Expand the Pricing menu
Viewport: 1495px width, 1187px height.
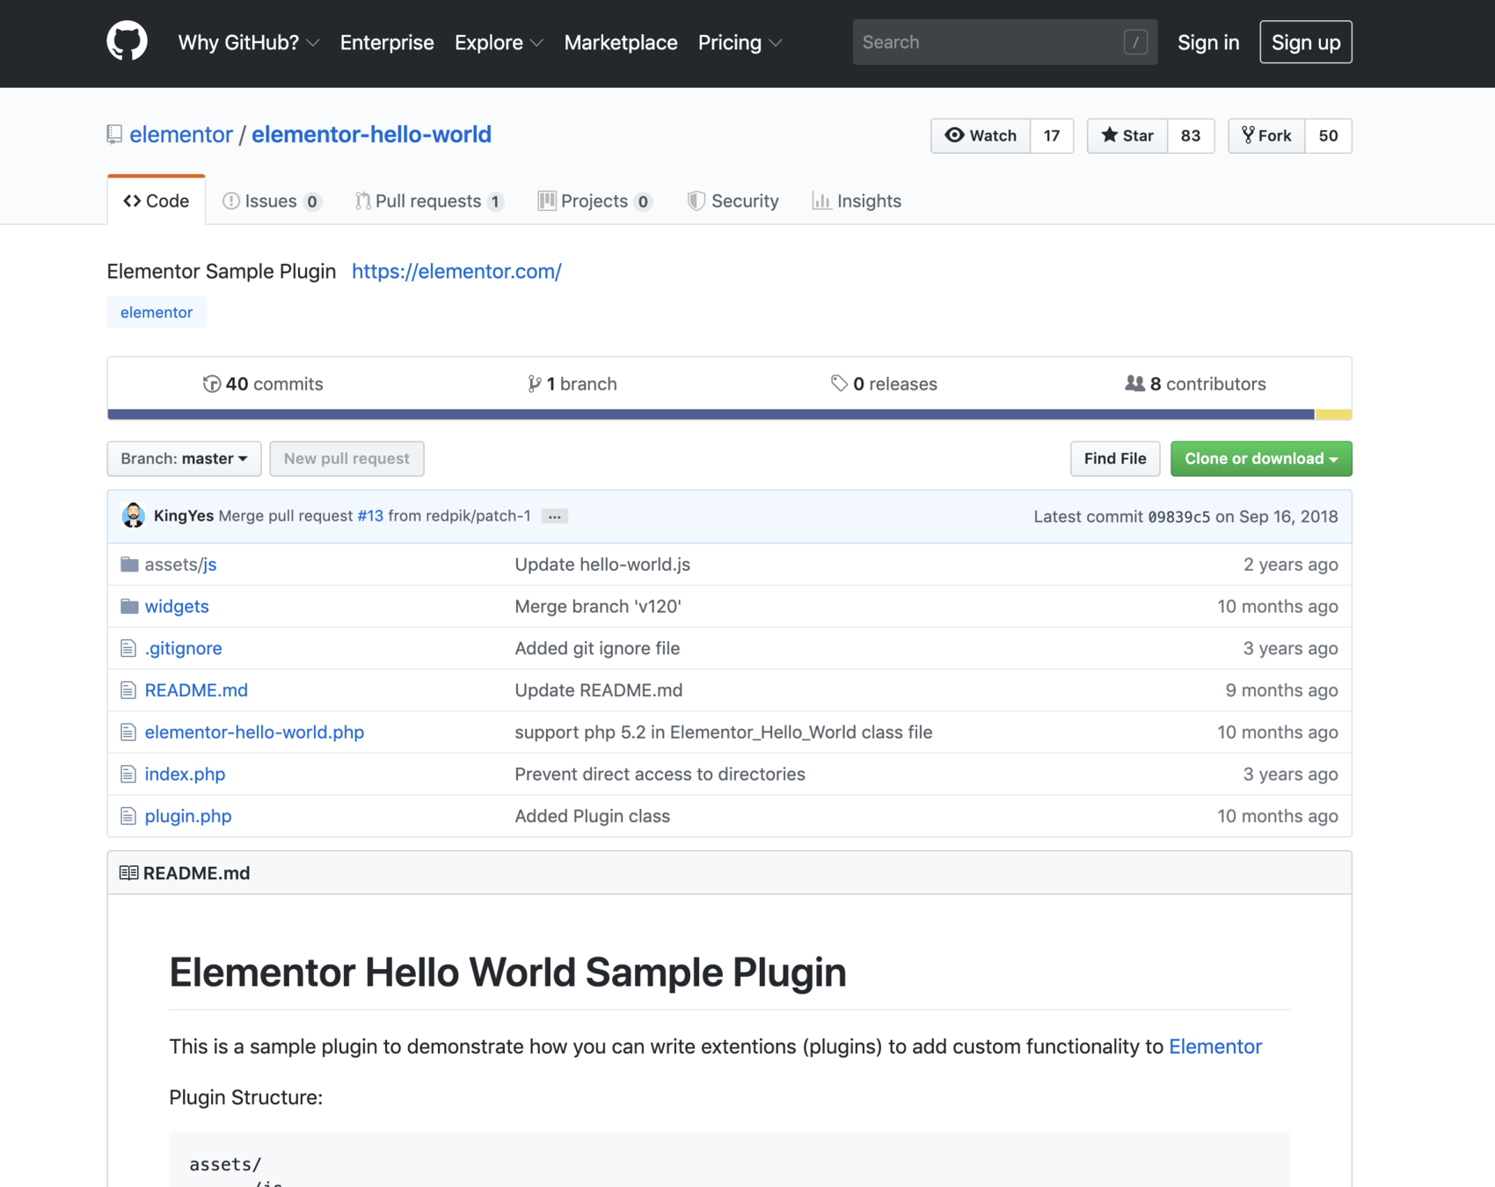coord(740,42)
